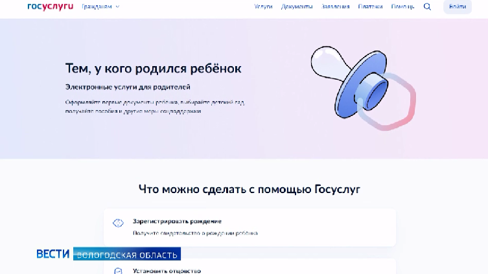Click the Госуслуги logo
Viewport: 488px width, 274px height.
[x=51, y=6]
